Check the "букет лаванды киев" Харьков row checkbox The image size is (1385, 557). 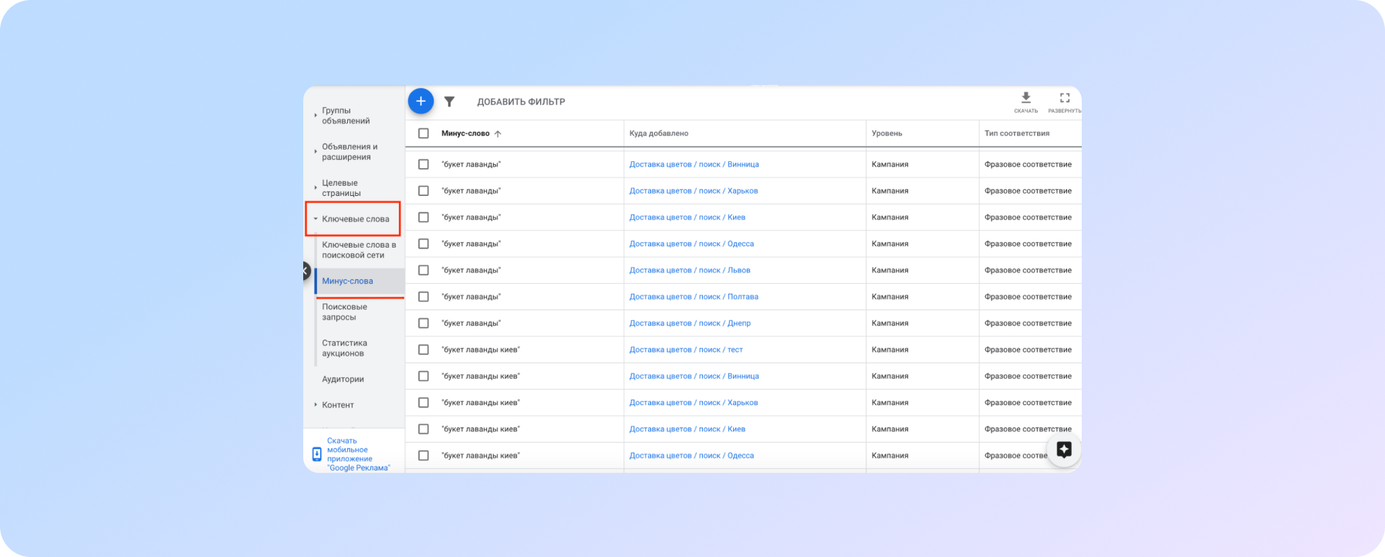click(423, 403)
